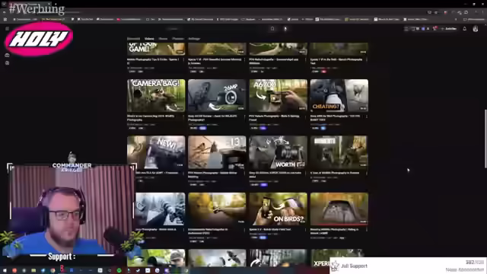Image resolution: width=487 pixels, height=274 pixels.
Task: Switch to the Shorts tab
Action: point(163,39)
